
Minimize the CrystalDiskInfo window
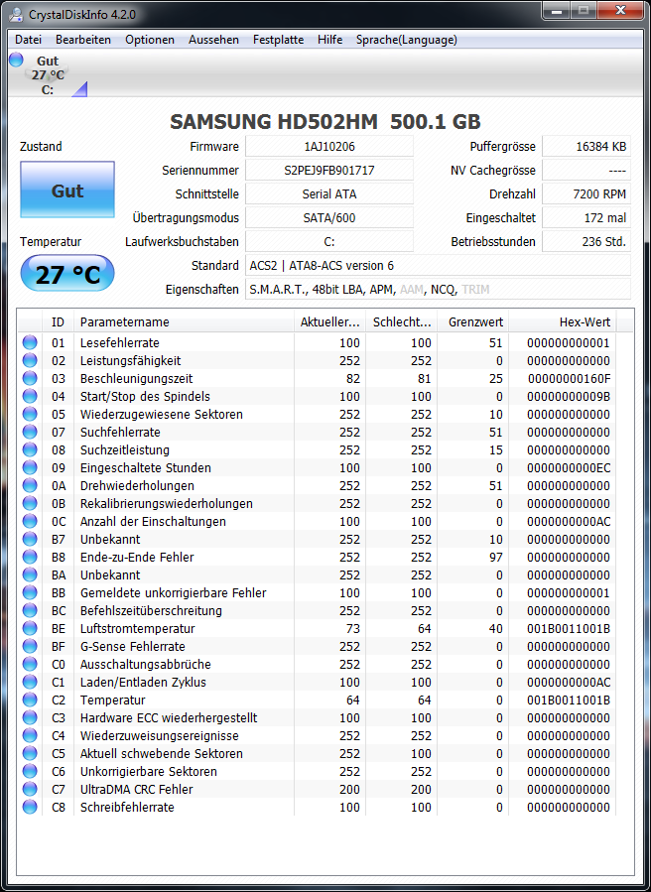click(x=559, y=11)
